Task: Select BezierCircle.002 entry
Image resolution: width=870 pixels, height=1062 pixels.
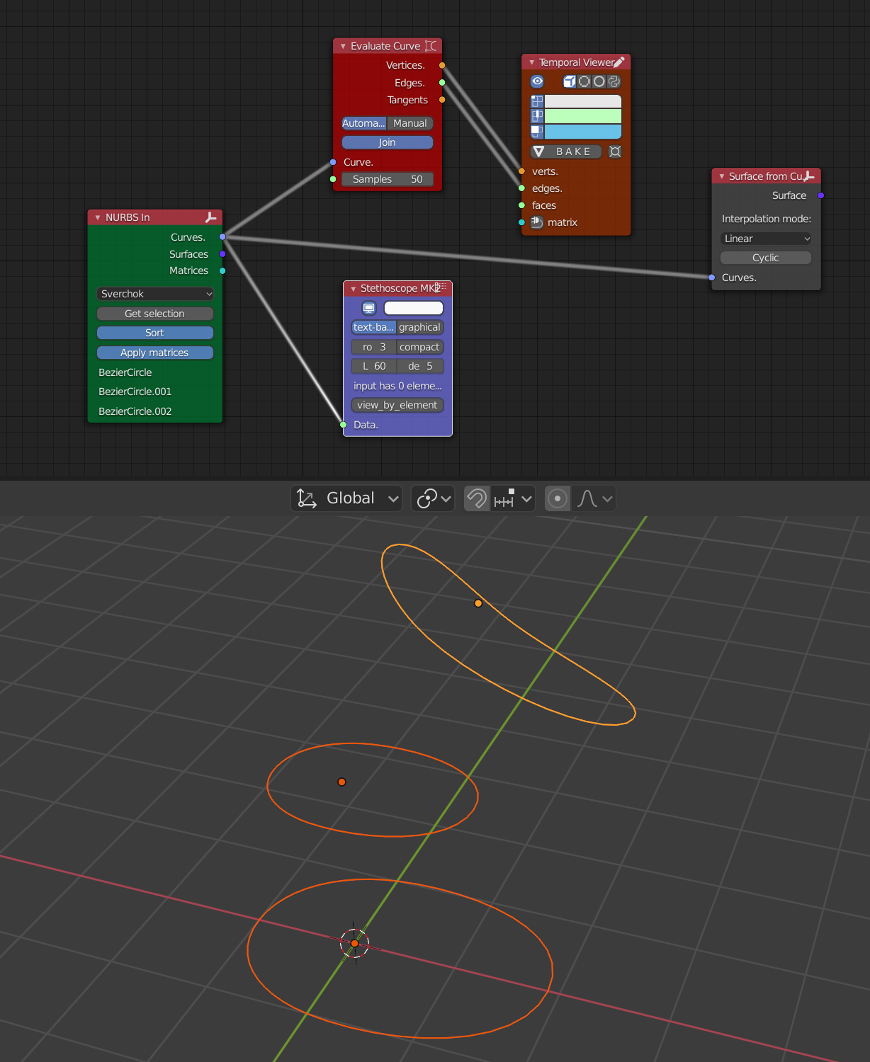Action: coord(135,411)
